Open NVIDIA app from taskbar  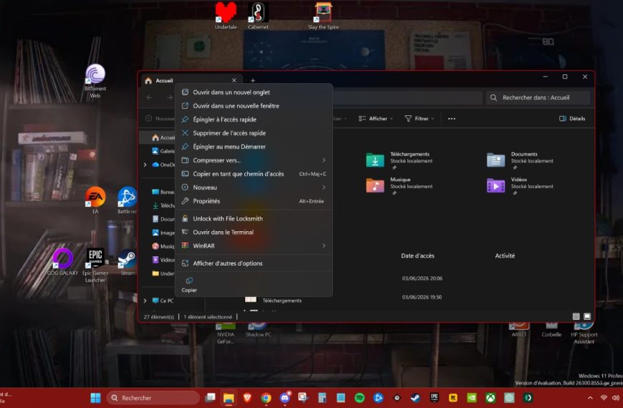472,398
